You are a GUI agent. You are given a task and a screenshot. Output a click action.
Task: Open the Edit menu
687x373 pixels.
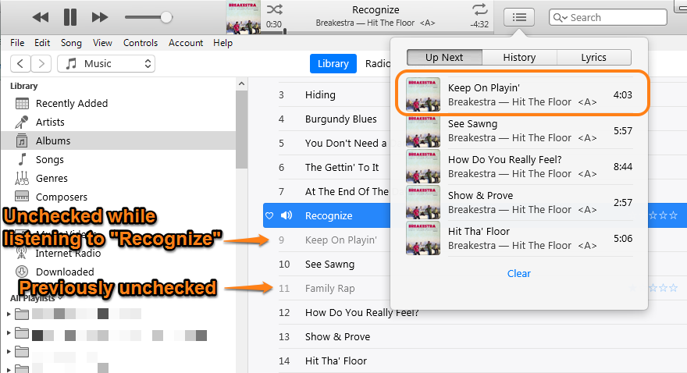(42, 43)
